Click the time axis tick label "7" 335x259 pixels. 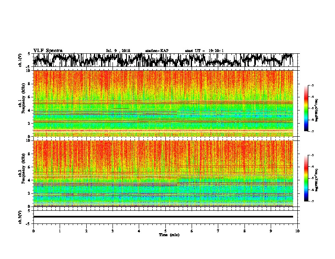(x=218, y=231)
